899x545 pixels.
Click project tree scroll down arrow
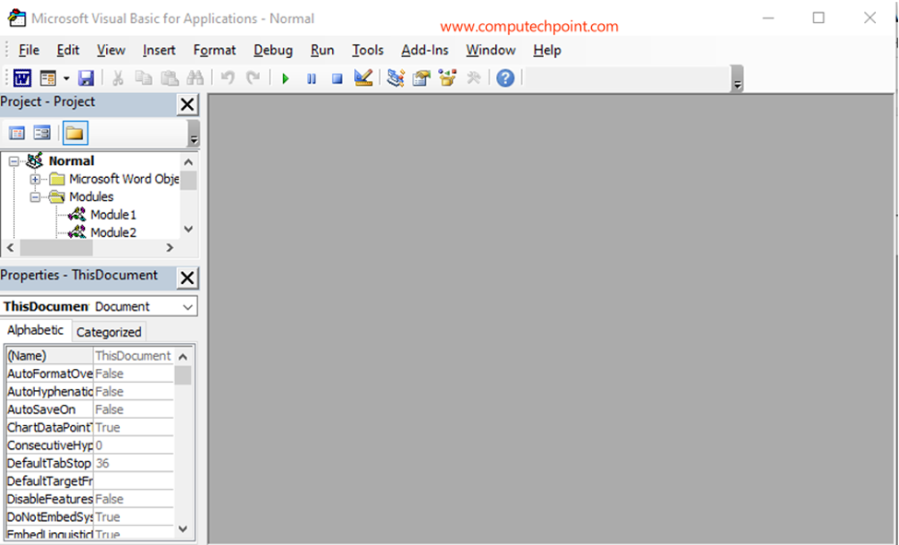pos(189,229)
